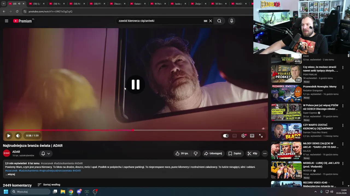350x196 pixels.
Task: Close the 'NAJGO' browser tab
Action: click(246, 4)
